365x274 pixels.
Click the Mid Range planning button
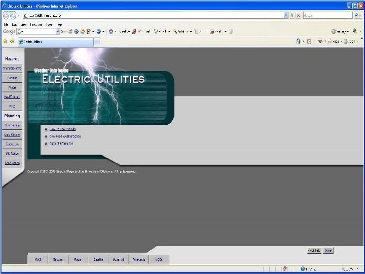point(12,154)
